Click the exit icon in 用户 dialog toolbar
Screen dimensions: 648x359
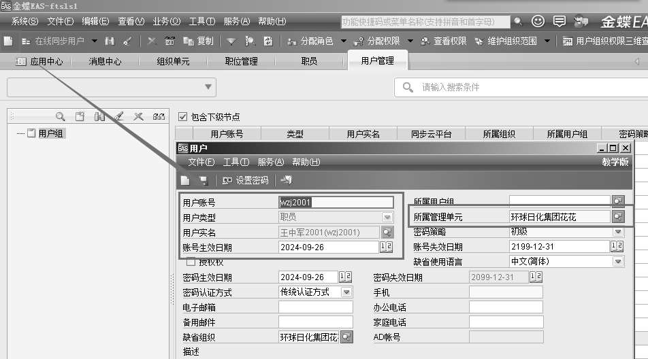[x=286, y=180]
